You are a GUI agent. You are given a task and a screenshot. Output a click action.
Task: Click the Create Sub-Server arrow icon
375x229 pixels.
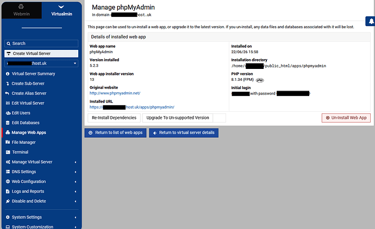(8, 84)
